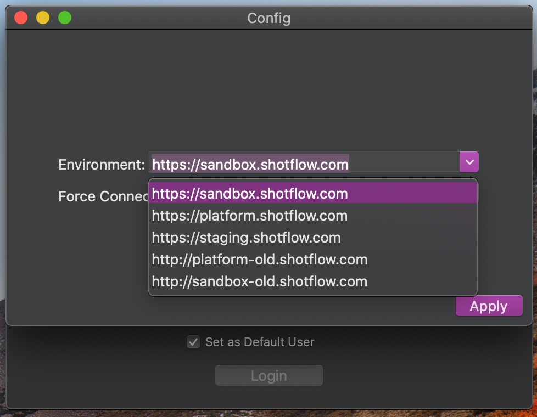This screenshot has width=537, height=417.
Task: Click the Force Connect label text
Action: 103,196
